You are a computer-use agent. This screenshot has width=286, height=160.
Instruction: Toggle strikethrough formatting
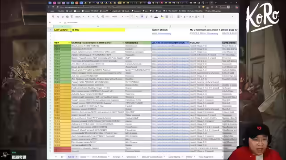click(151, 17)
